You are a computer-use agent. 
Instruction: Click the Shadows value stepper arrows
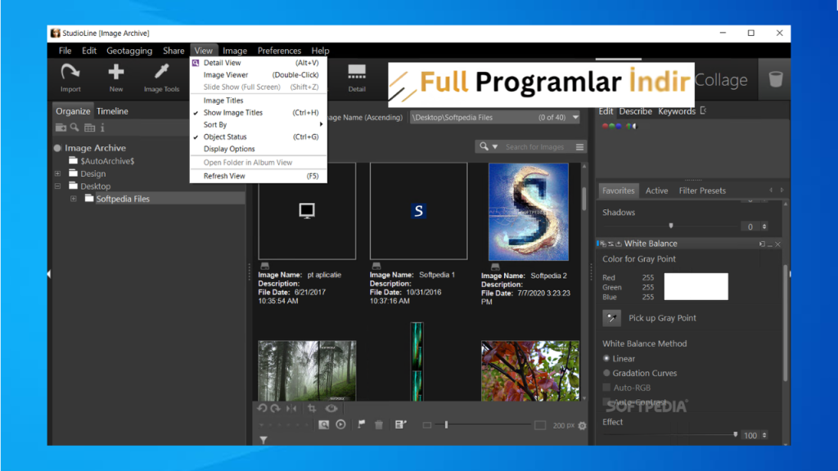click(x=765, y=227)
